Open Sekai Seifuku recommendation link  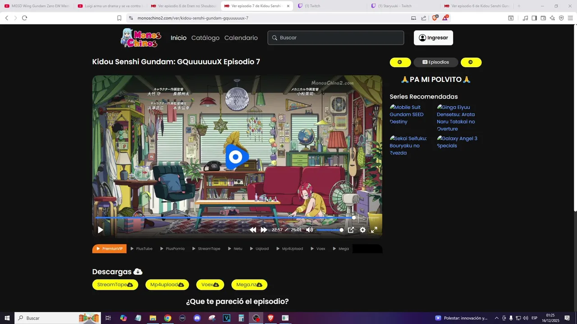408,145
